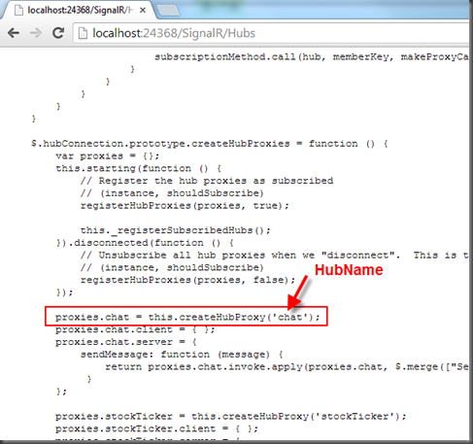Click 'return proxies.chat.invoke.apply' line

click(287, 367)
